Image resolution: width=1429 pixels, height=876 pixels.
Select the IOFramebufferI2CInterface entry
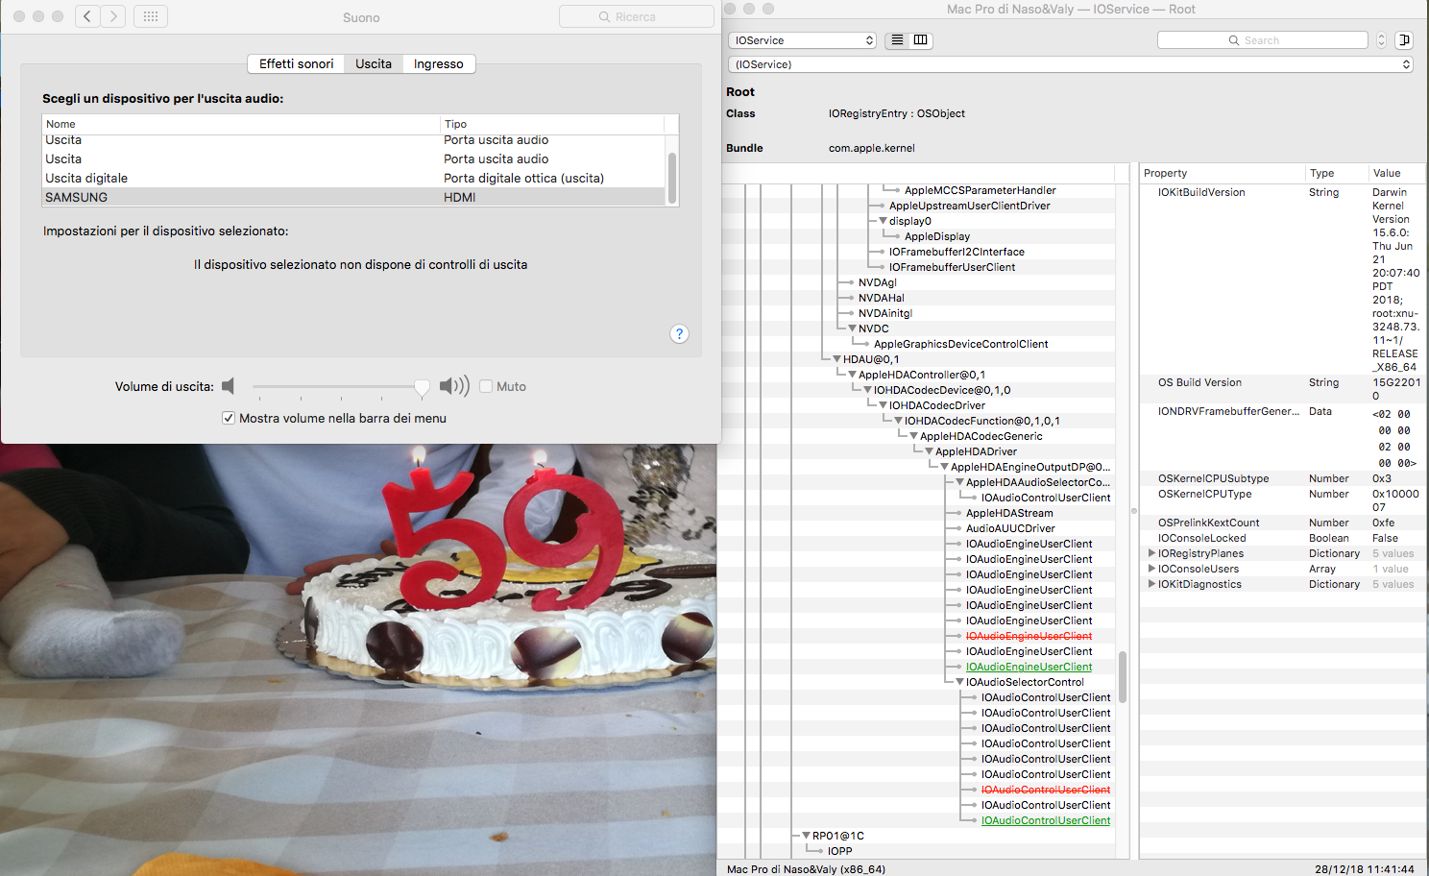click(x=957, y=252)
